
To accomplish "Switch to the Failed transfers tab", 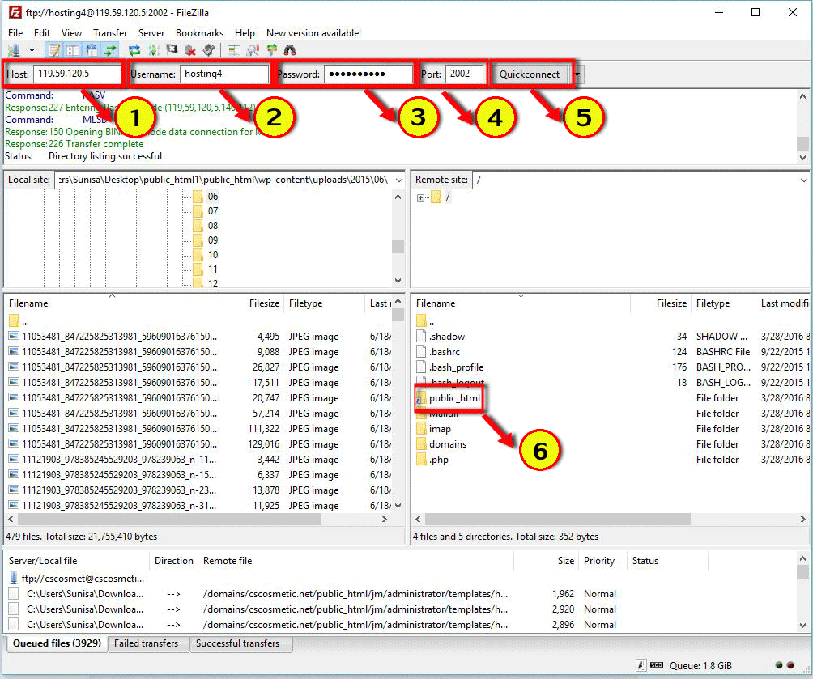I will (x=147, y=644).
